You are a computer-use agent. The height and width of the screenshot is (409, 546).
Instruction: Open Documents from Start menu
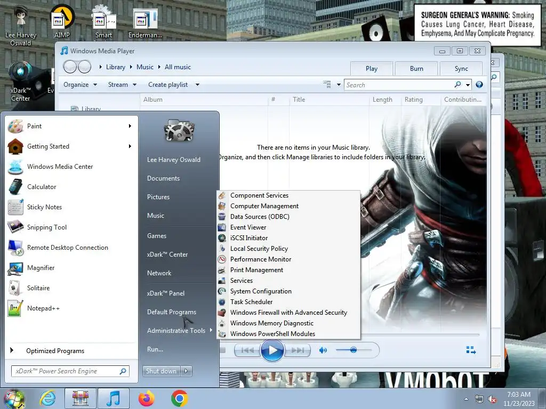pos(163,178)
